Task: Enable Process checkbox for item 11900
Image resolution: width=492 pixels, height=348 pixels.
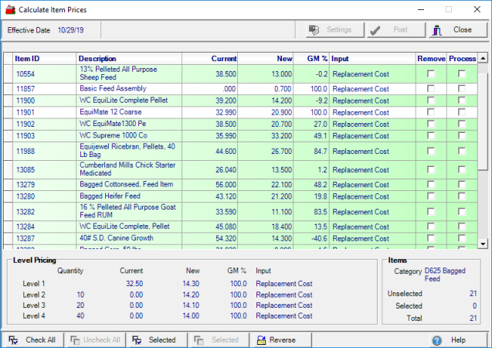Action: pos(462,101)
